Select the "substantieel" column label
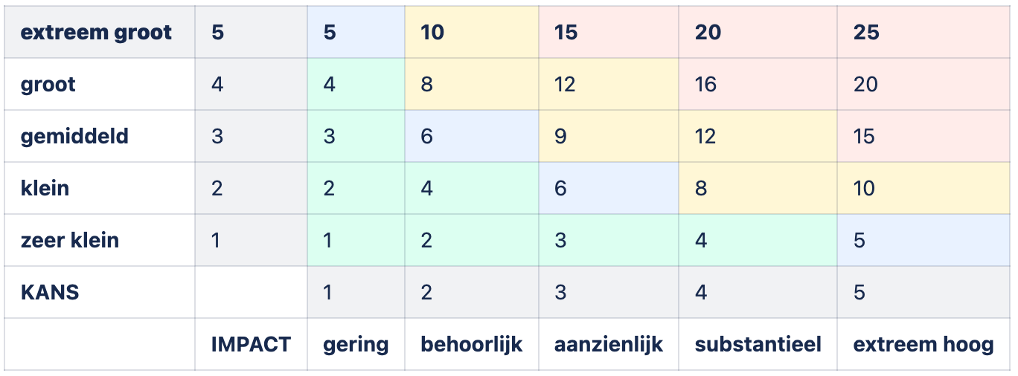 [758, 345]
